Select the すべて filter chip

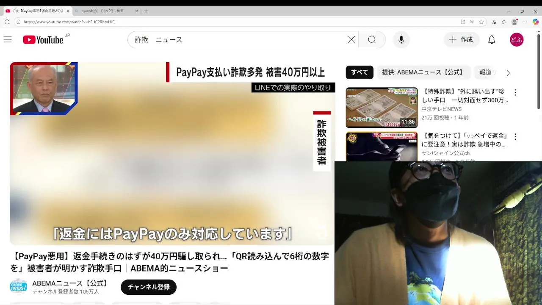[359, 72]
